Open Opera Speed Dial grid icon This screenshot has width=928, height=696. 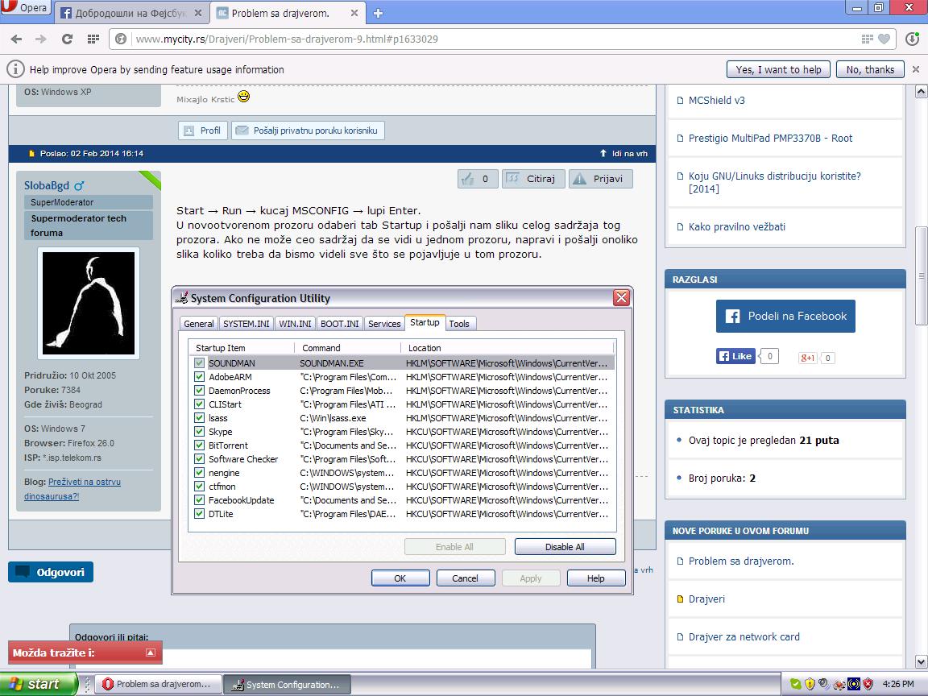coord(93,39)
